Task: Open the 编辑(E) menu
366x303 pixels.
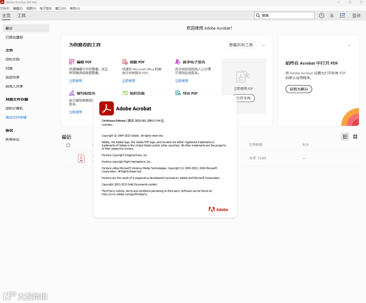Action: tap(18, 8)
